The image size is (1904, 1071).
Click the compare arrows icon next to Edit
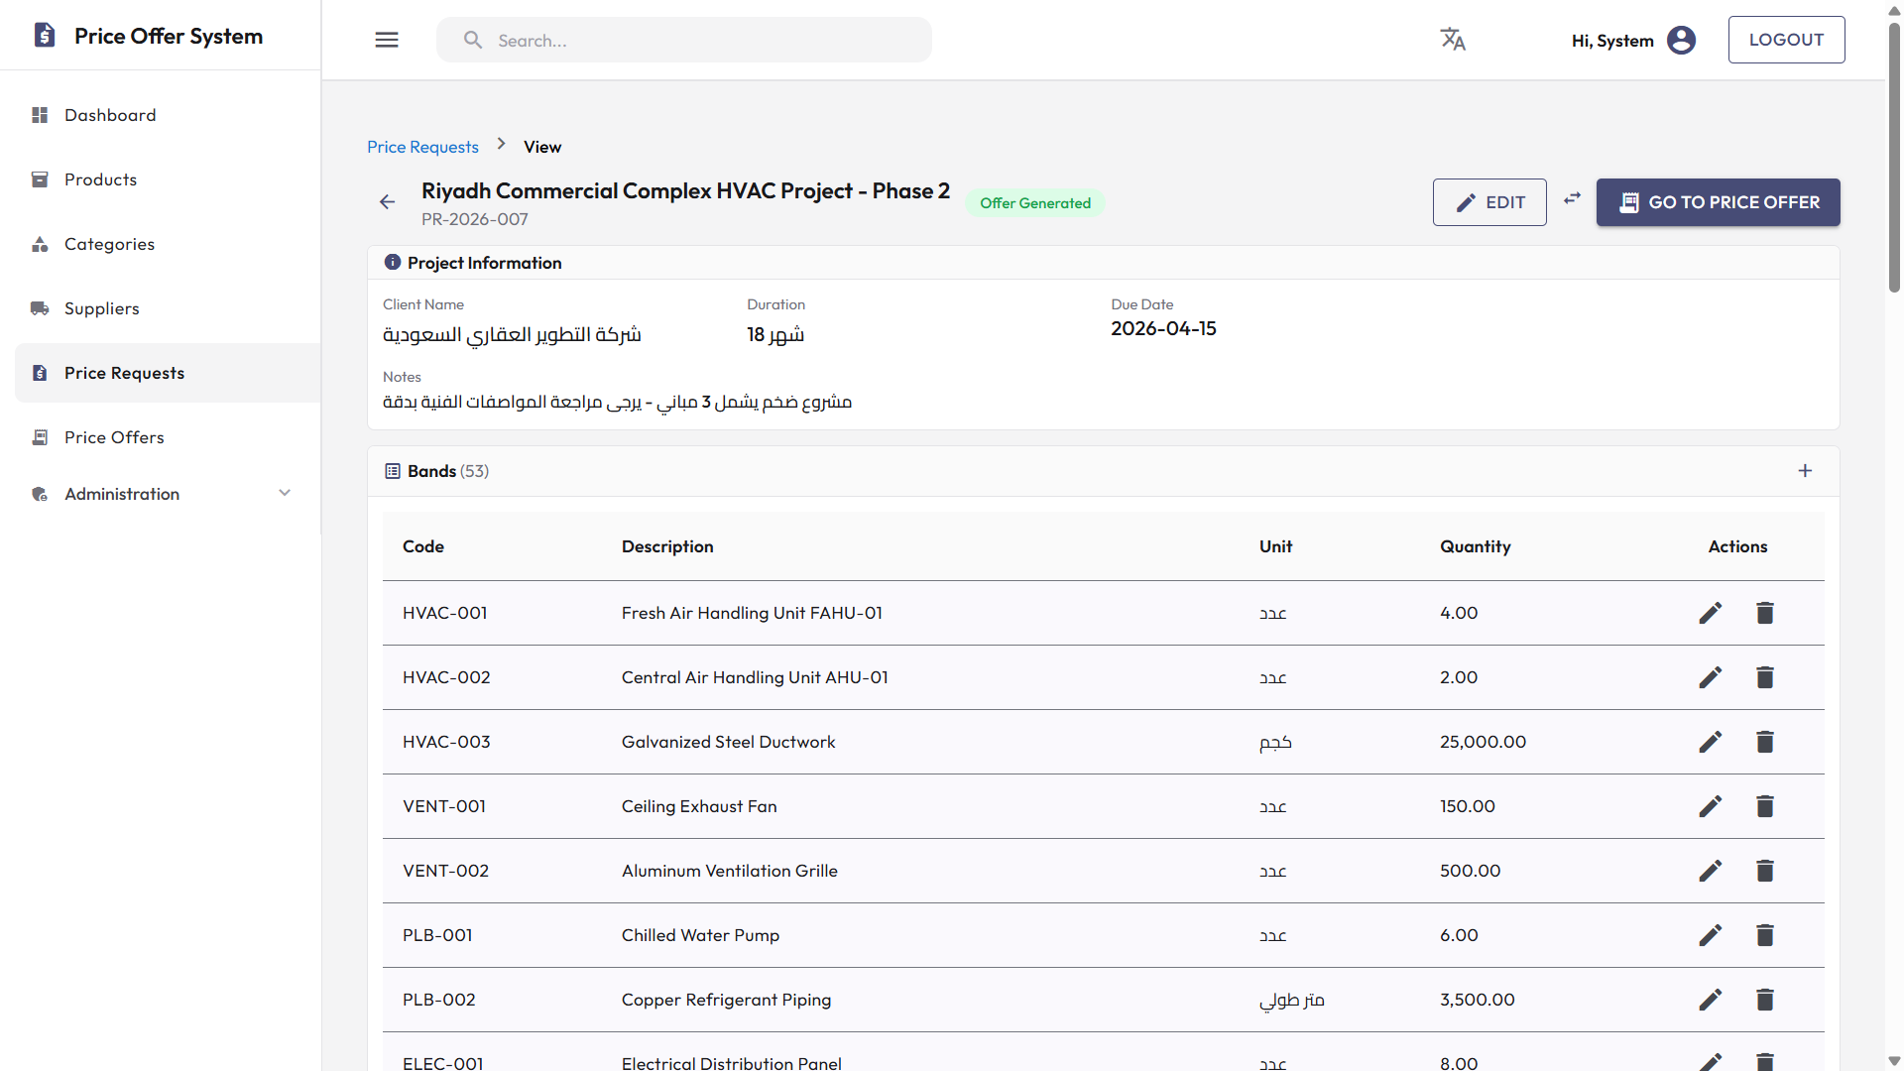point(1572,198)
